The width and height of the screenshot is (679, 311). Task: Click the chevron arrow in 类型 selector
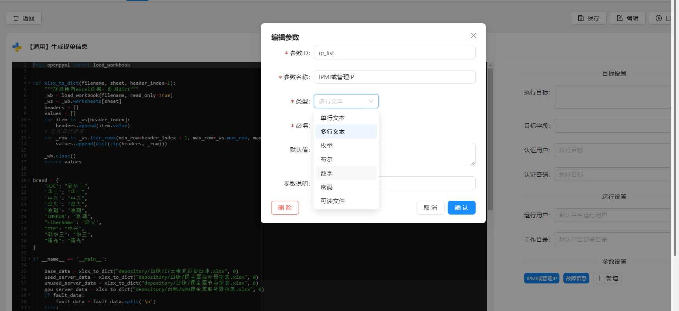coord(371,101)
